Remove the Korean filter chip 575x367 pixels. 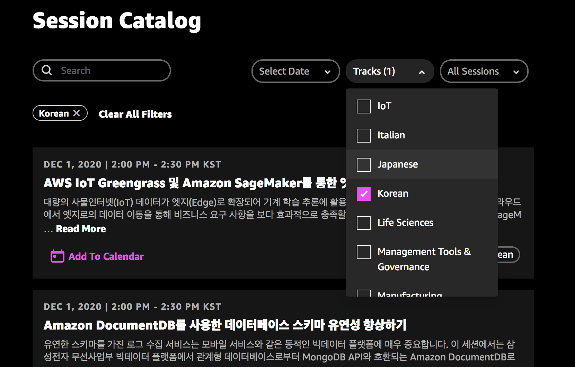click(77, 113)
